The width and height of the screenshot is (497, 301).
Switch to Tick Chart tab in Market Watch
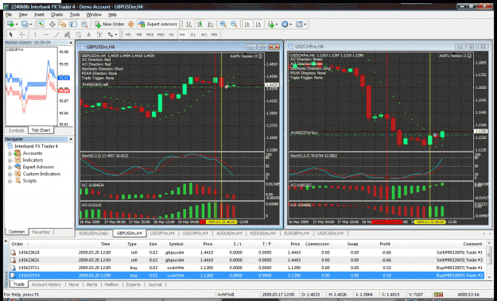pos(41,130)
